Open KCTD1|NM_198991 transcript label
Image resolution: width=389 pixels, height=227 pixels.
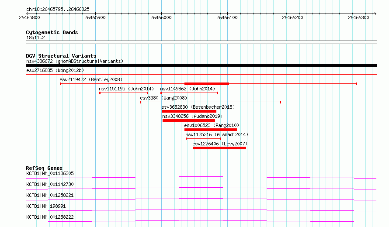46,206
